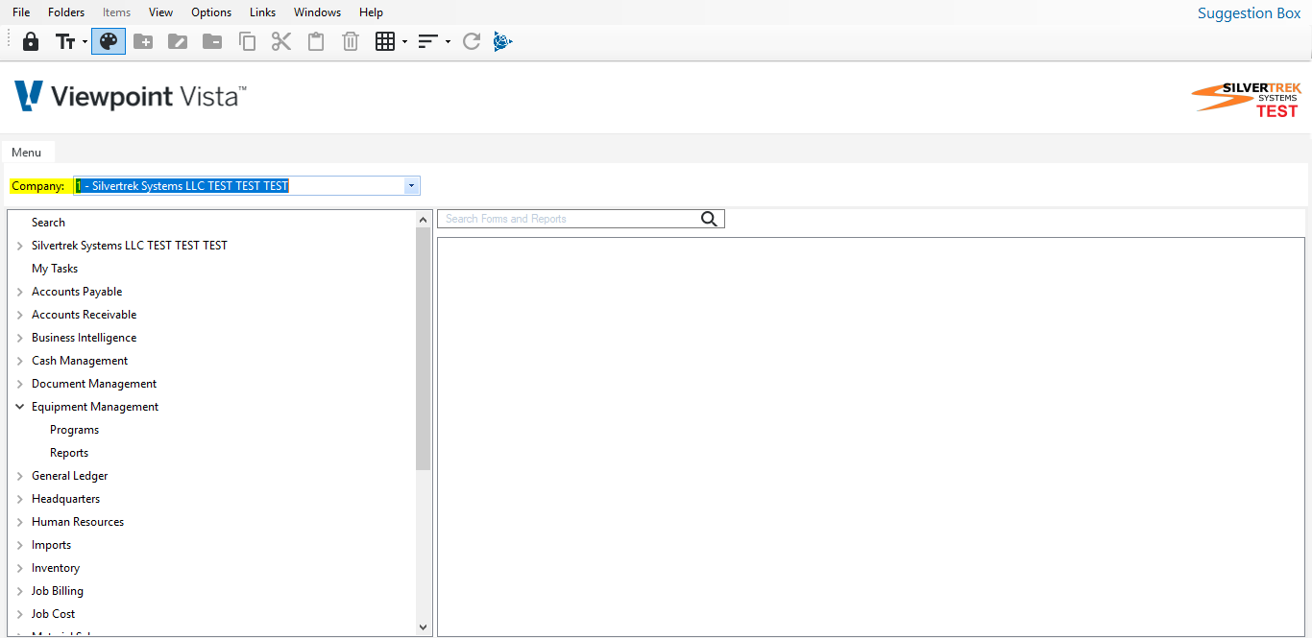This screenshot has width=1312, height=638.
Task: Collapse the Equipment Management node
Action: [x=20, y=407]
